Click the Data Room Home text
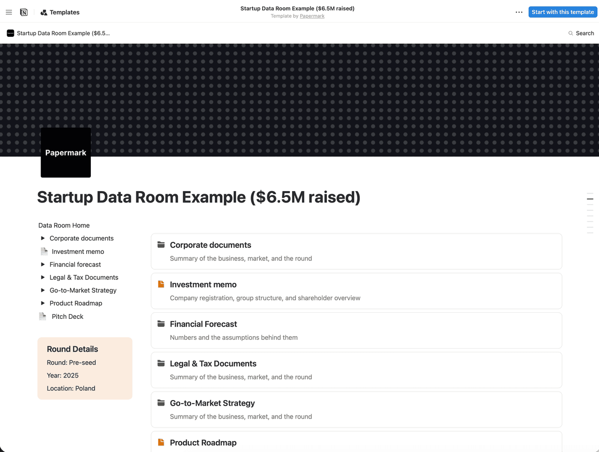Viewport: 599px width, 452px height. point(64,226)
